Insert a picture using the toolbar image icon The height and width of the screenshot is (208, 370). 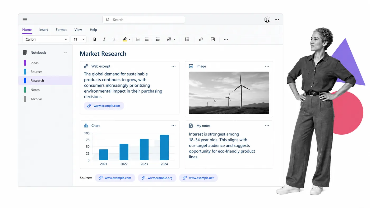coord(213,39)
